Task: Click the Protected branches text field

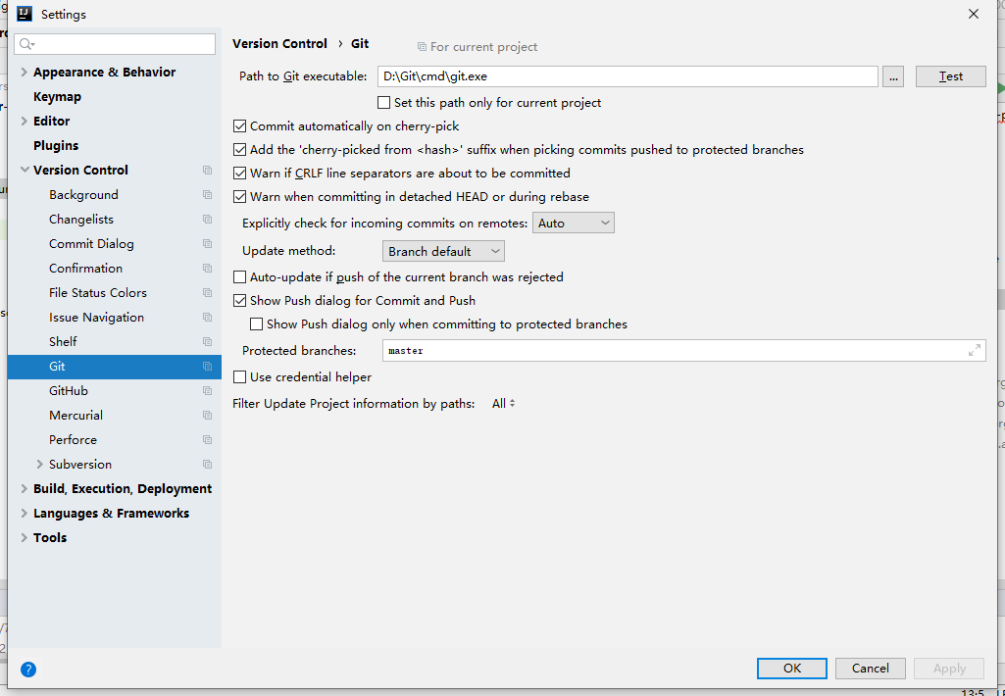Action: coord(683,351)
